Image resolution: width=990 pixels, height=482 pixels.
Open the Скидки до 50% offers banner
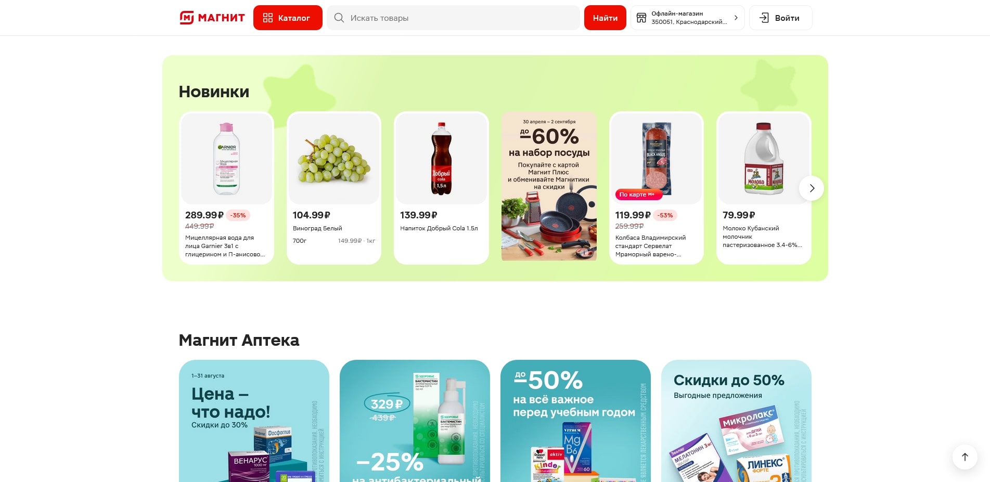(x=736, y=421)
